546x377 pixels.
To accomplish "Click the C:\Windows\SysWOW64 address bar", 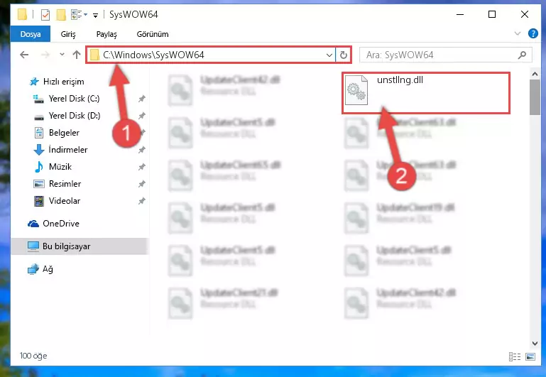I will pyautogui.click(x=210, y=55).
